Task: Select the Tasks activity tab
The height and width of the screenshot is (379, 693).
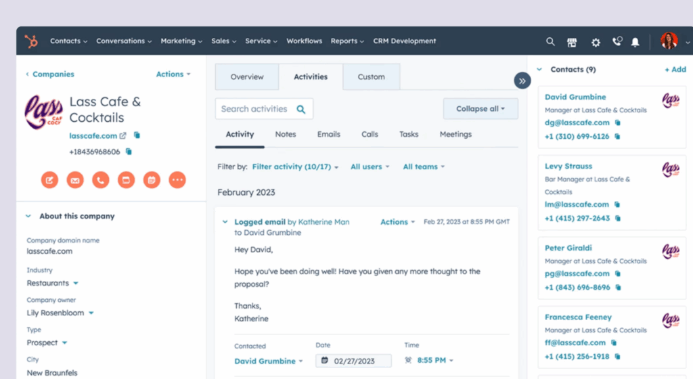Action: 409,134
